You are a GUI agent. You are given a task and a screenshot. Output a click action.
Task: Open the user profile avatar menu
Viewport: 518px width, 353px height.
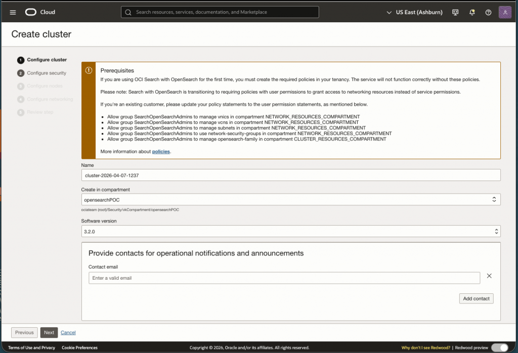(x=505, y=12)
